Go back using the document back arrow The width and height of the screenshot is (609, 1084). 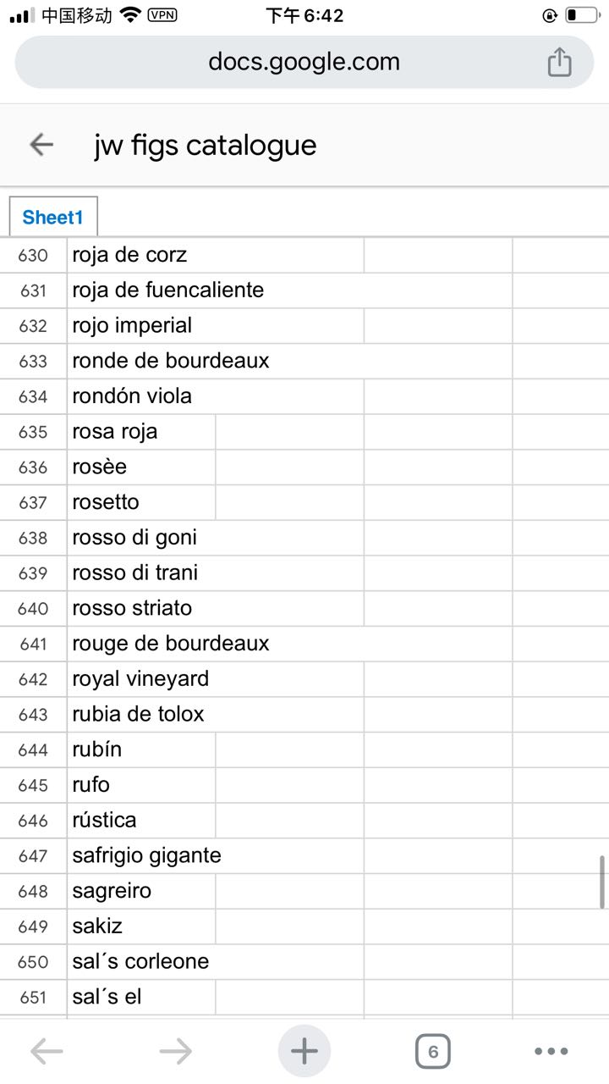click(x=41, y=145)
